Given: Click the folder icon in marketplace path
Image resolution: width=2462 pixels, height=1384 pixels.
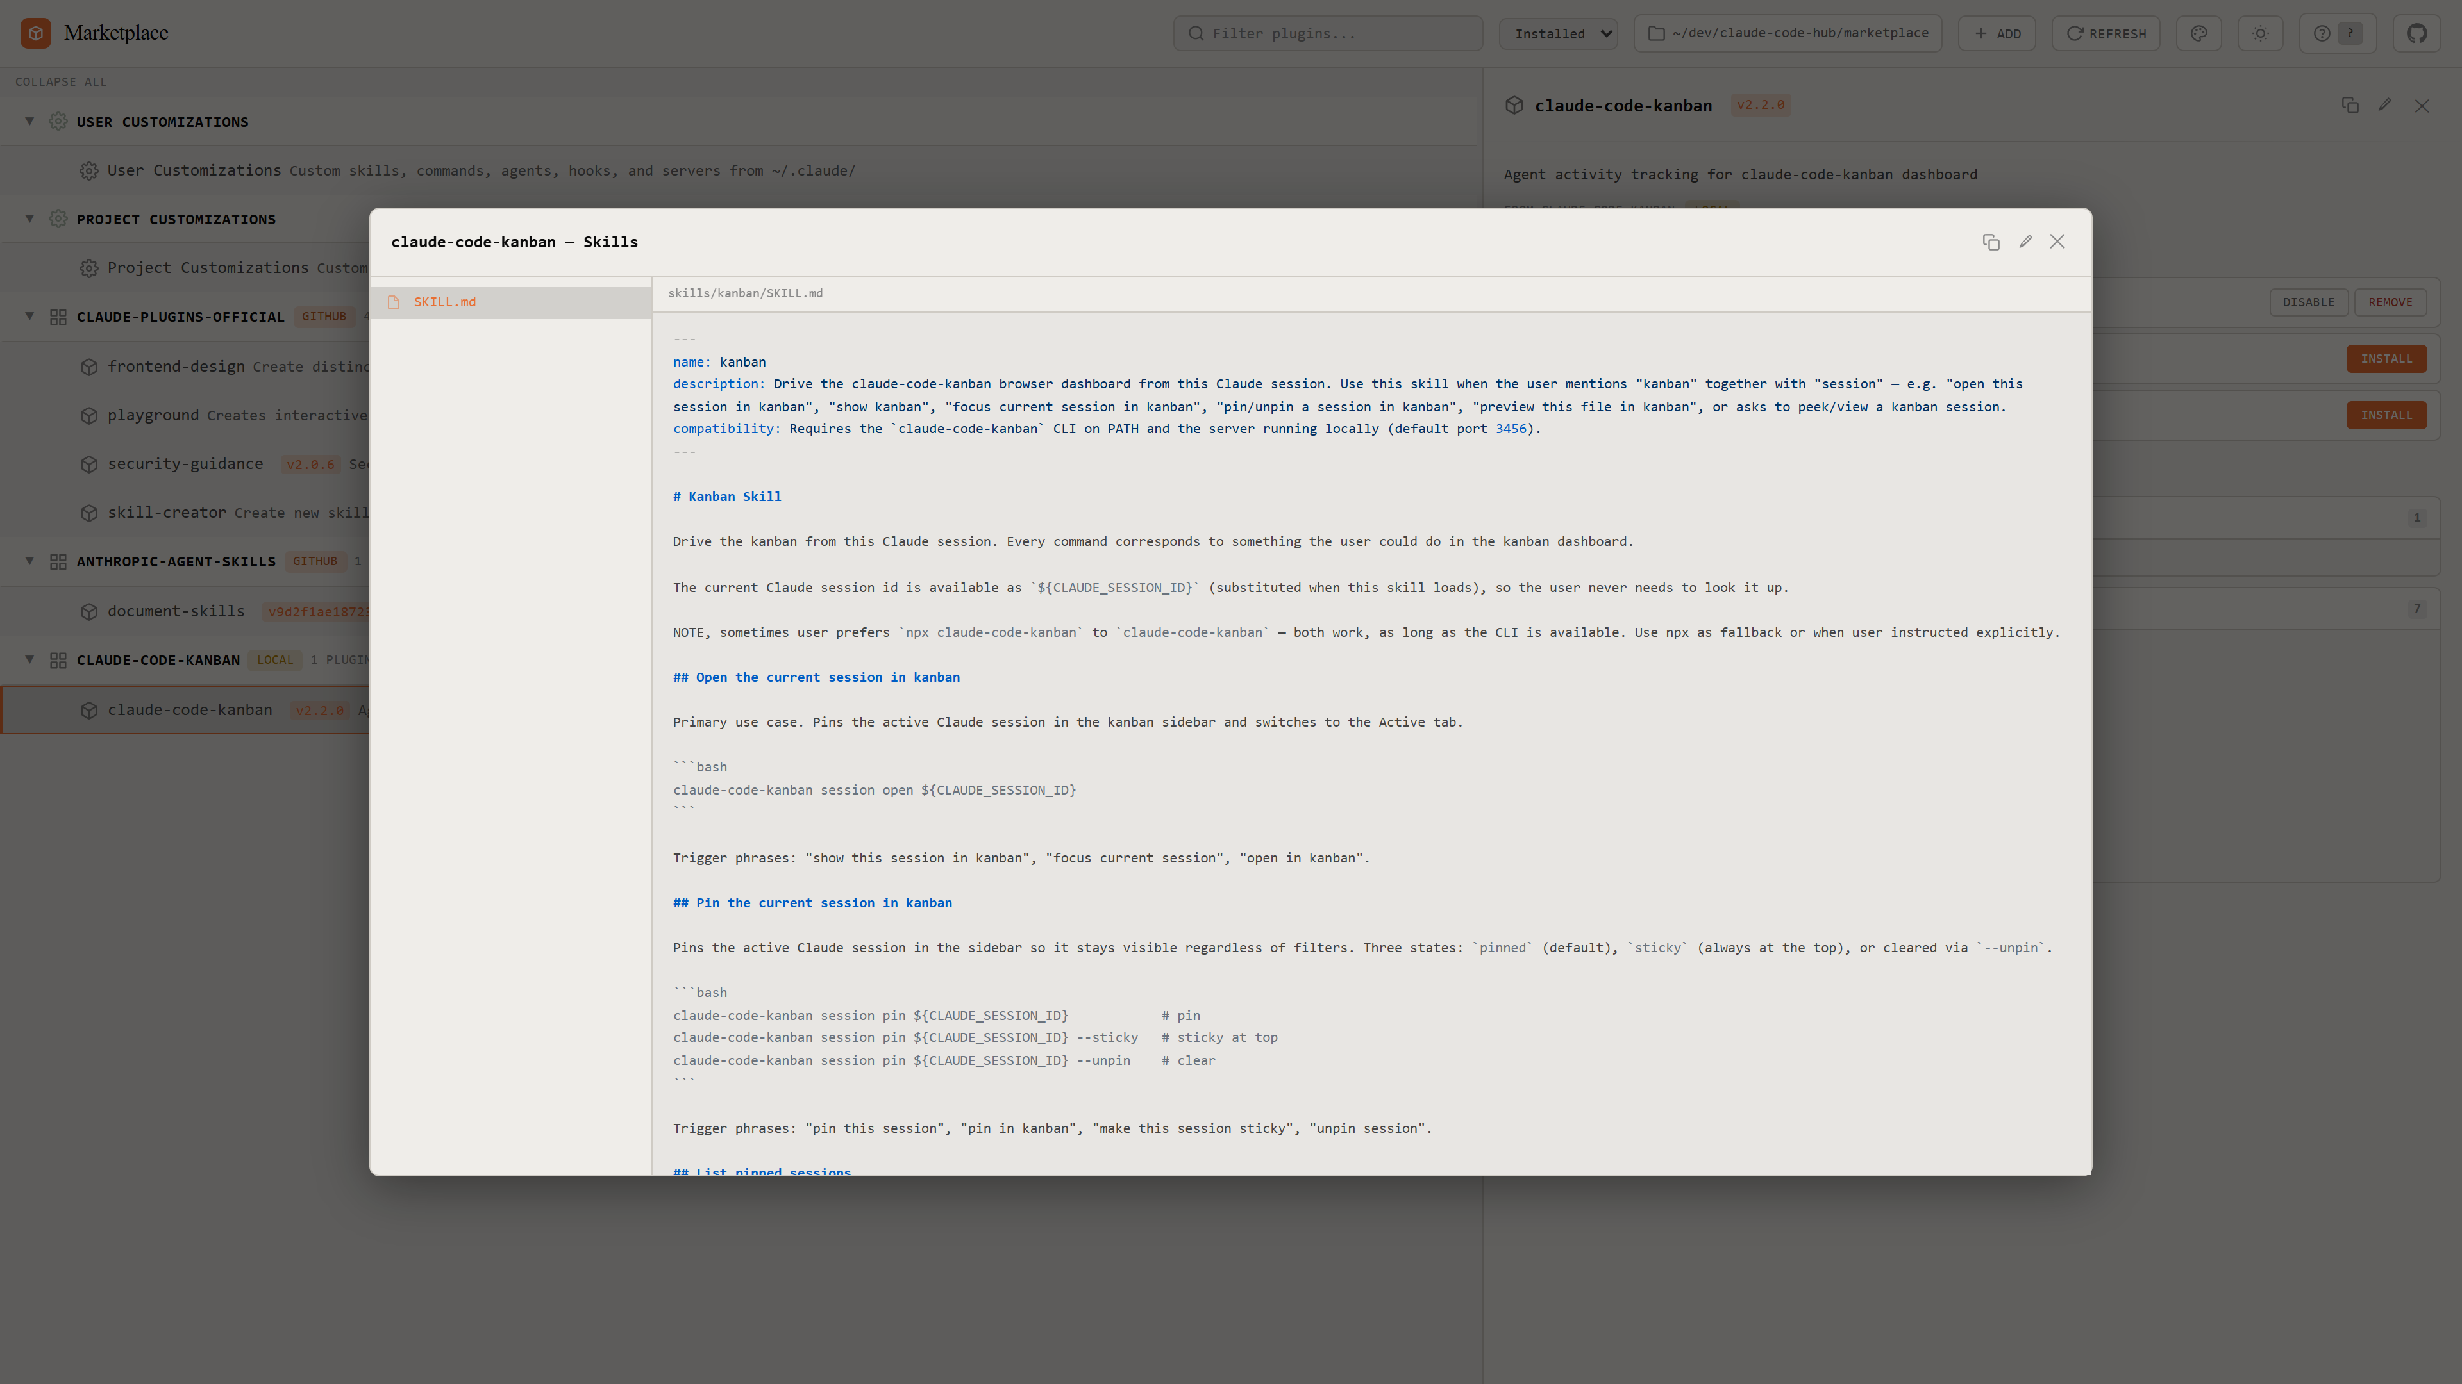Looking at the screenshot, I should 1656,33.
